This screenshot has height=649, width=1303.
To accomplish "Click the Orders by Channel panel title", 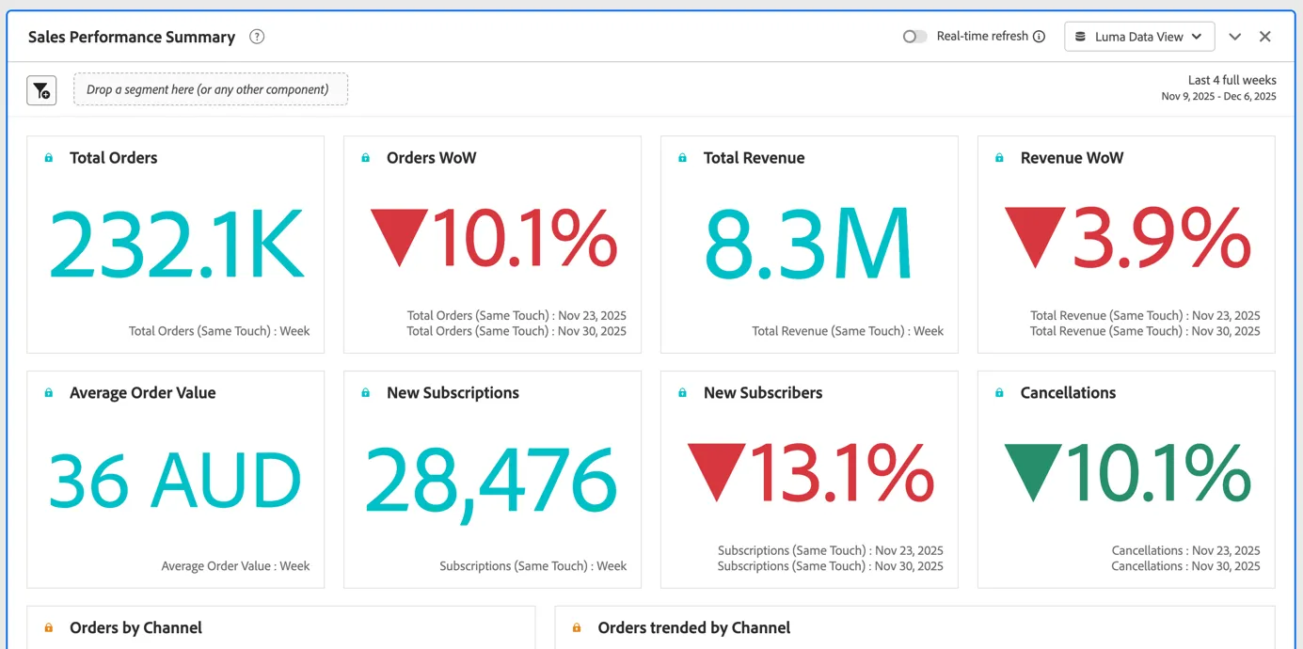I will [x=136, y=628].
